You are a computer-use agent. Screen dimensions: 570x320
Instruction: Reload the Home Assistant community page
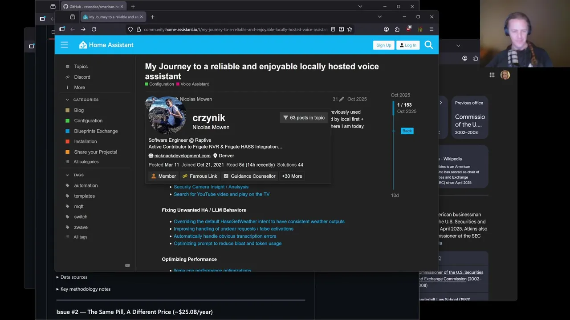(x=94, y=29)
